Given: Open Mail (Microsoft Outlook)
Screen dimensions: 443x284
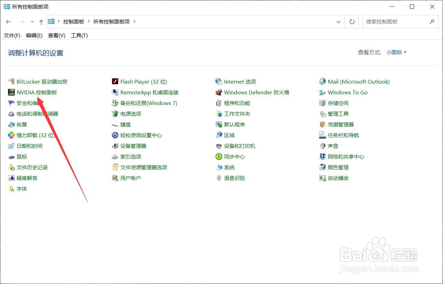Looking at the screenshot, I should point(359,82).
